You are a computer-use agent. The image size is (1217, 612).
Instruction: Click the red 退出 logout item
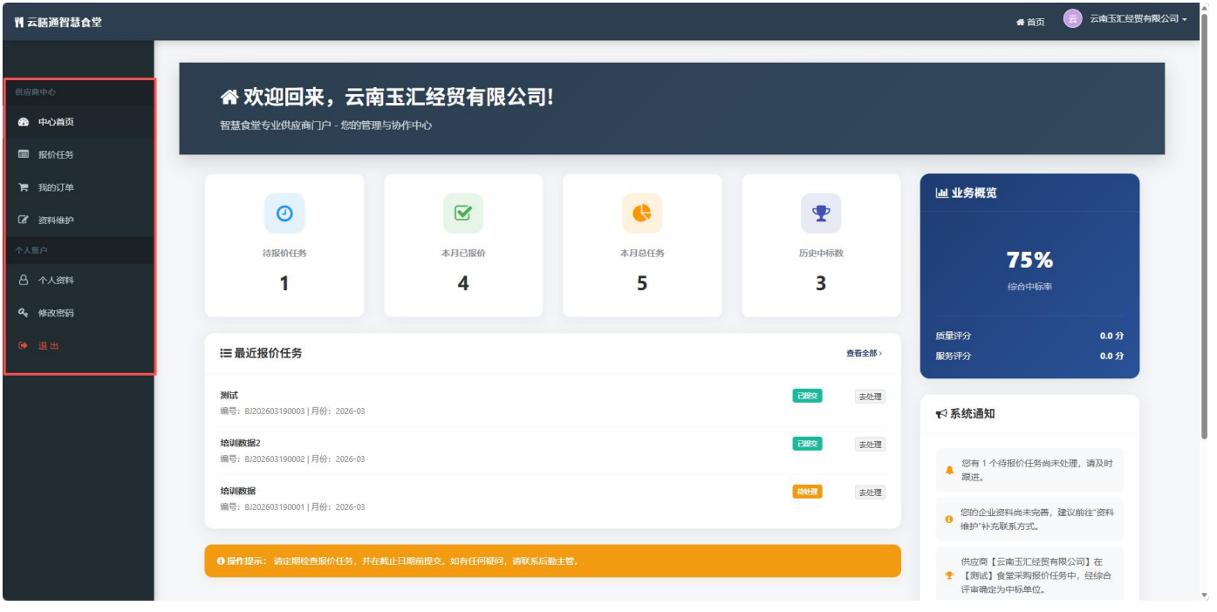[49, 346]
